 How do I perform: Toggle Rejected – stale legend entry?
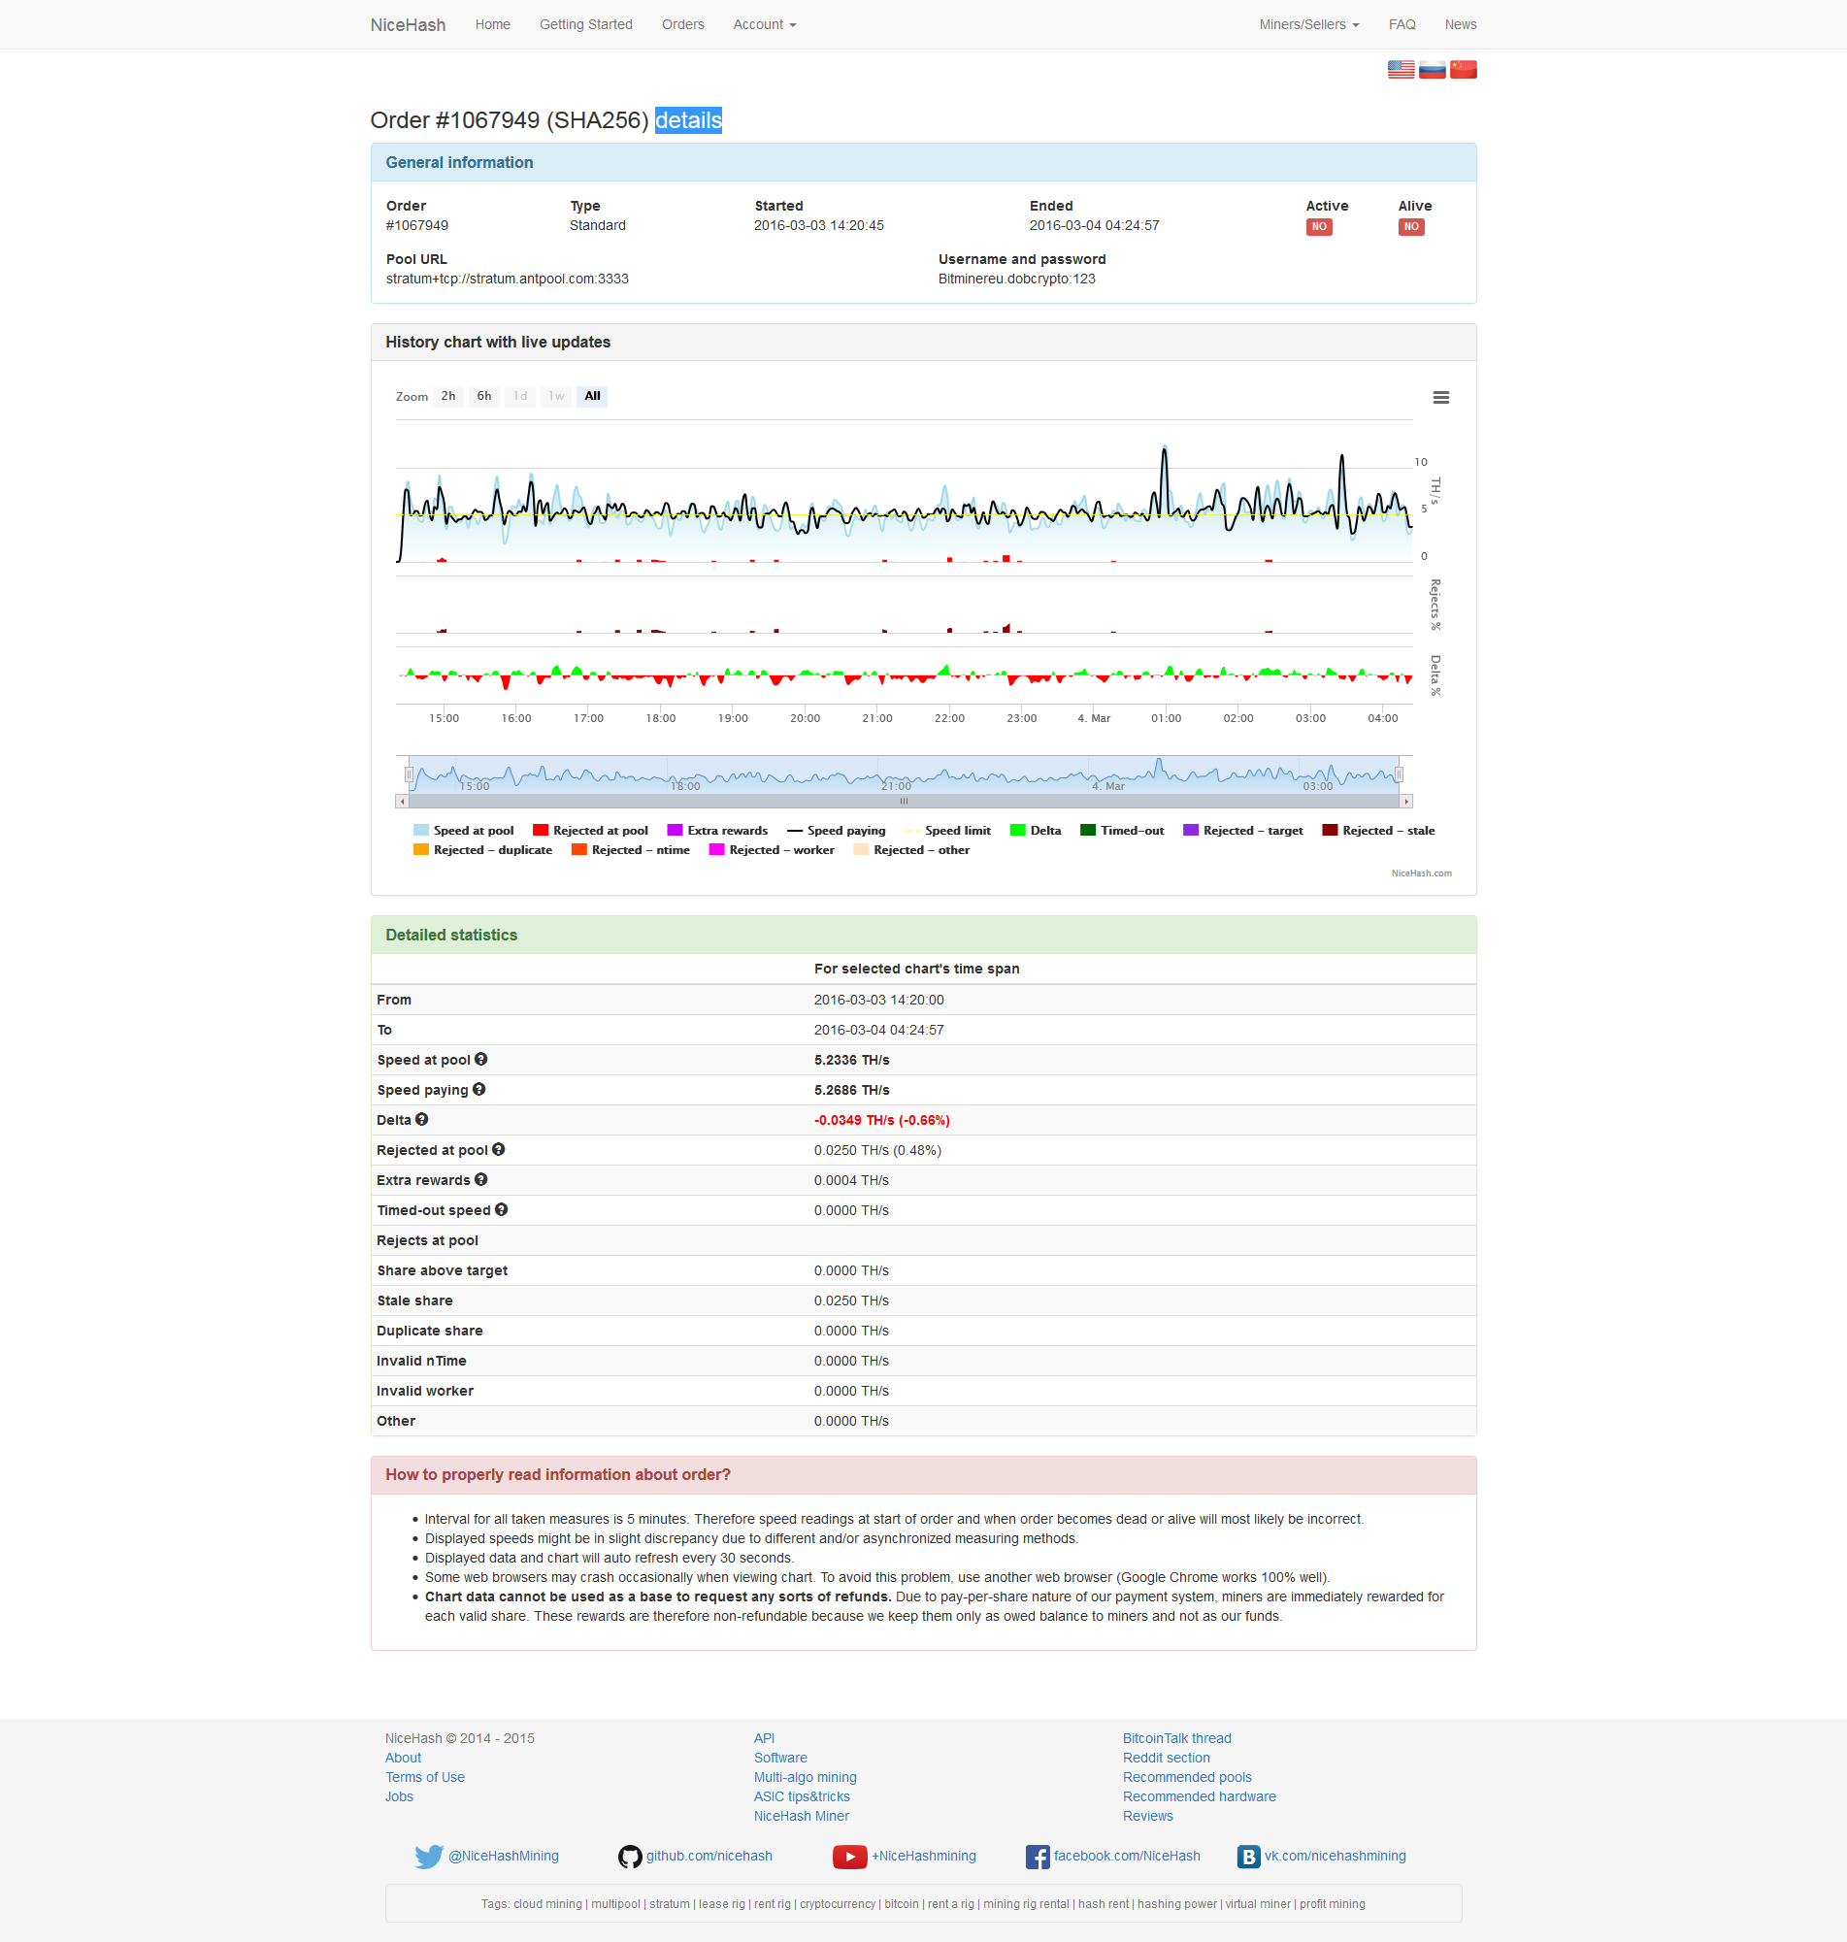pos(1378,831)
